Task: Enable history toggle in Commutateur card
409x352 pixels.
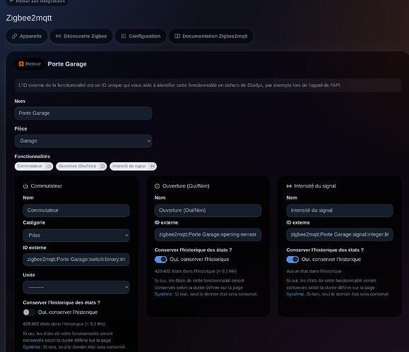Action: (29, 312)
